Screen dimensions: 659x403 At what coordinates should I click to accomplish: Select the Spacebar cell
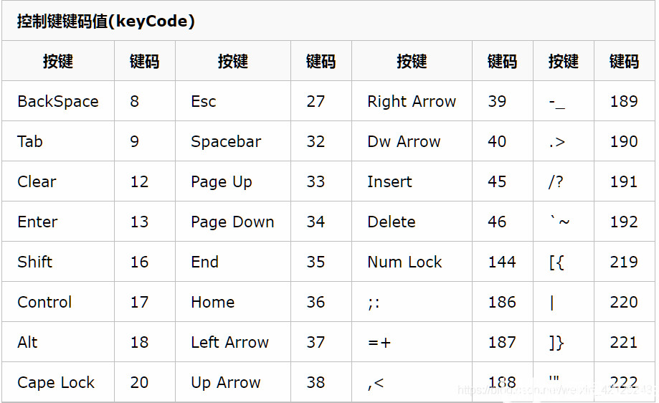click(233, 141)
